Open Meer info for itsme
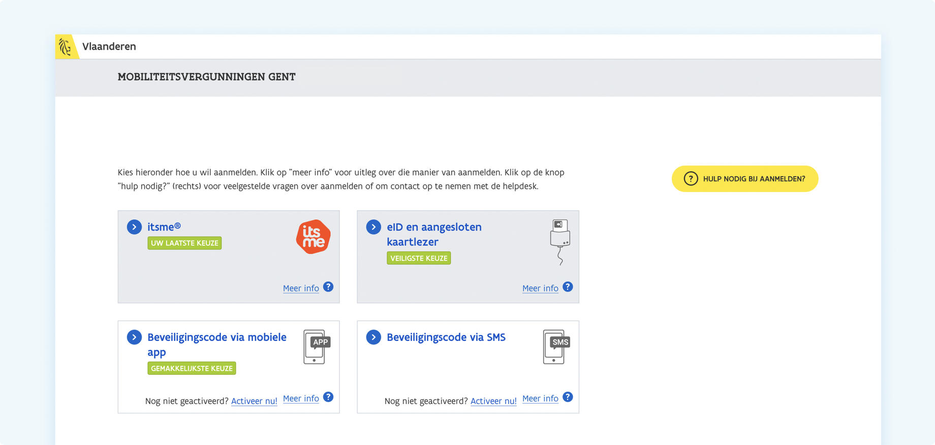The width and height of the screenshot is (935, 445). point(301,288)
